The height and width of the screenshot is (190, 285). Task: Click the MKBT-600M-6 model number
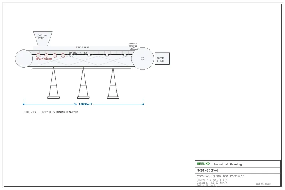207,170
